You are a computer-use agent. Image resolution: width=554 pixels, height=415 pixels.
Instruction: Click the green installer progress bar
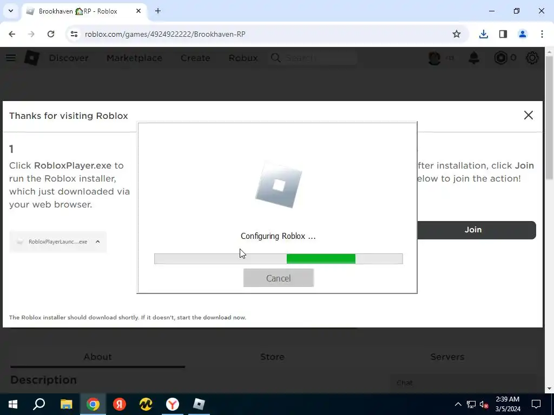pos(279,259)
